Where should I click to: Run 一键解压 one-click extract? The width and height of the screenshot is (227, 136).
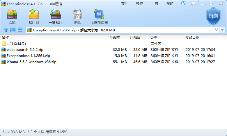56,17
